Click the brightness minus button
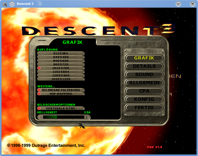 point(41,117)
